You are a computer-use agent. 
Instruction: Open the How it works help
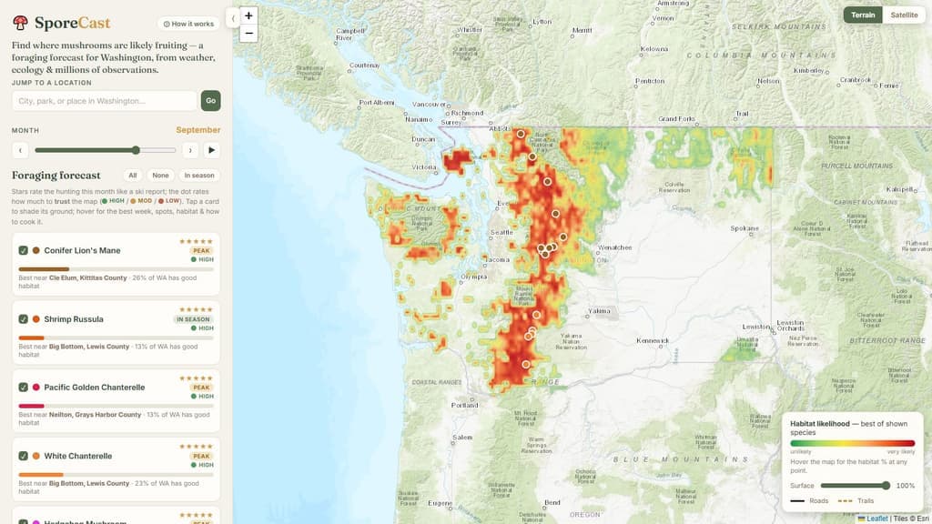coord(188,24)
